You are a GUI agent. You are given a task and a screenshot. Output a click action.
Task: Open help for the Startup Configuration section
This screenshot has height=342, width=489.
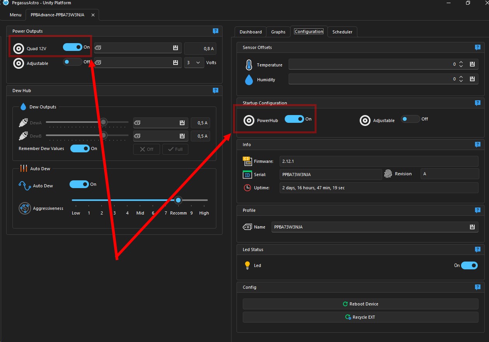(478, 103)
